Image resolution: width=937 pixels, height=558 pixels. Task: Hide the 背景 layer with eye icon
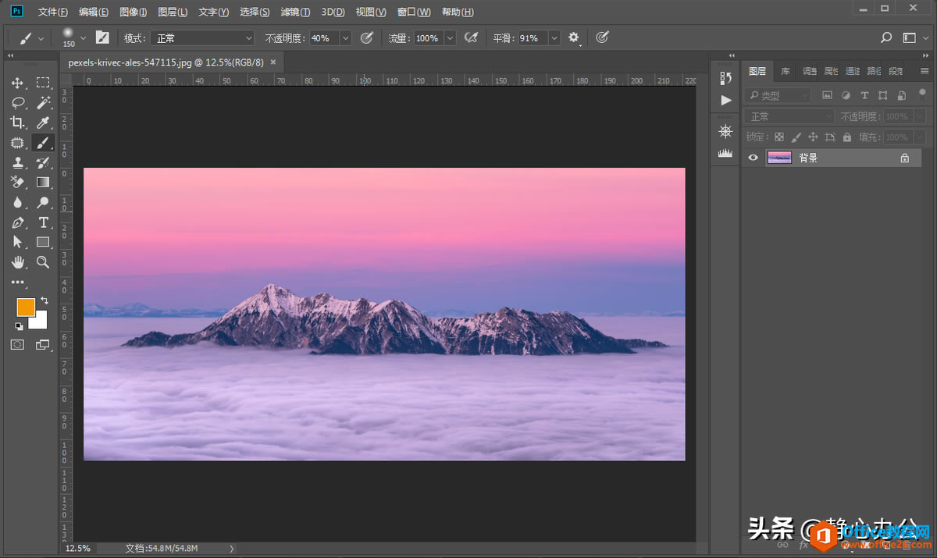pyautogui.click(x=754, y=158)
